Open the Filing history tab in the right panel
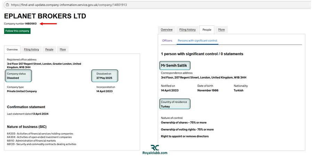 [x=187, y=30]
